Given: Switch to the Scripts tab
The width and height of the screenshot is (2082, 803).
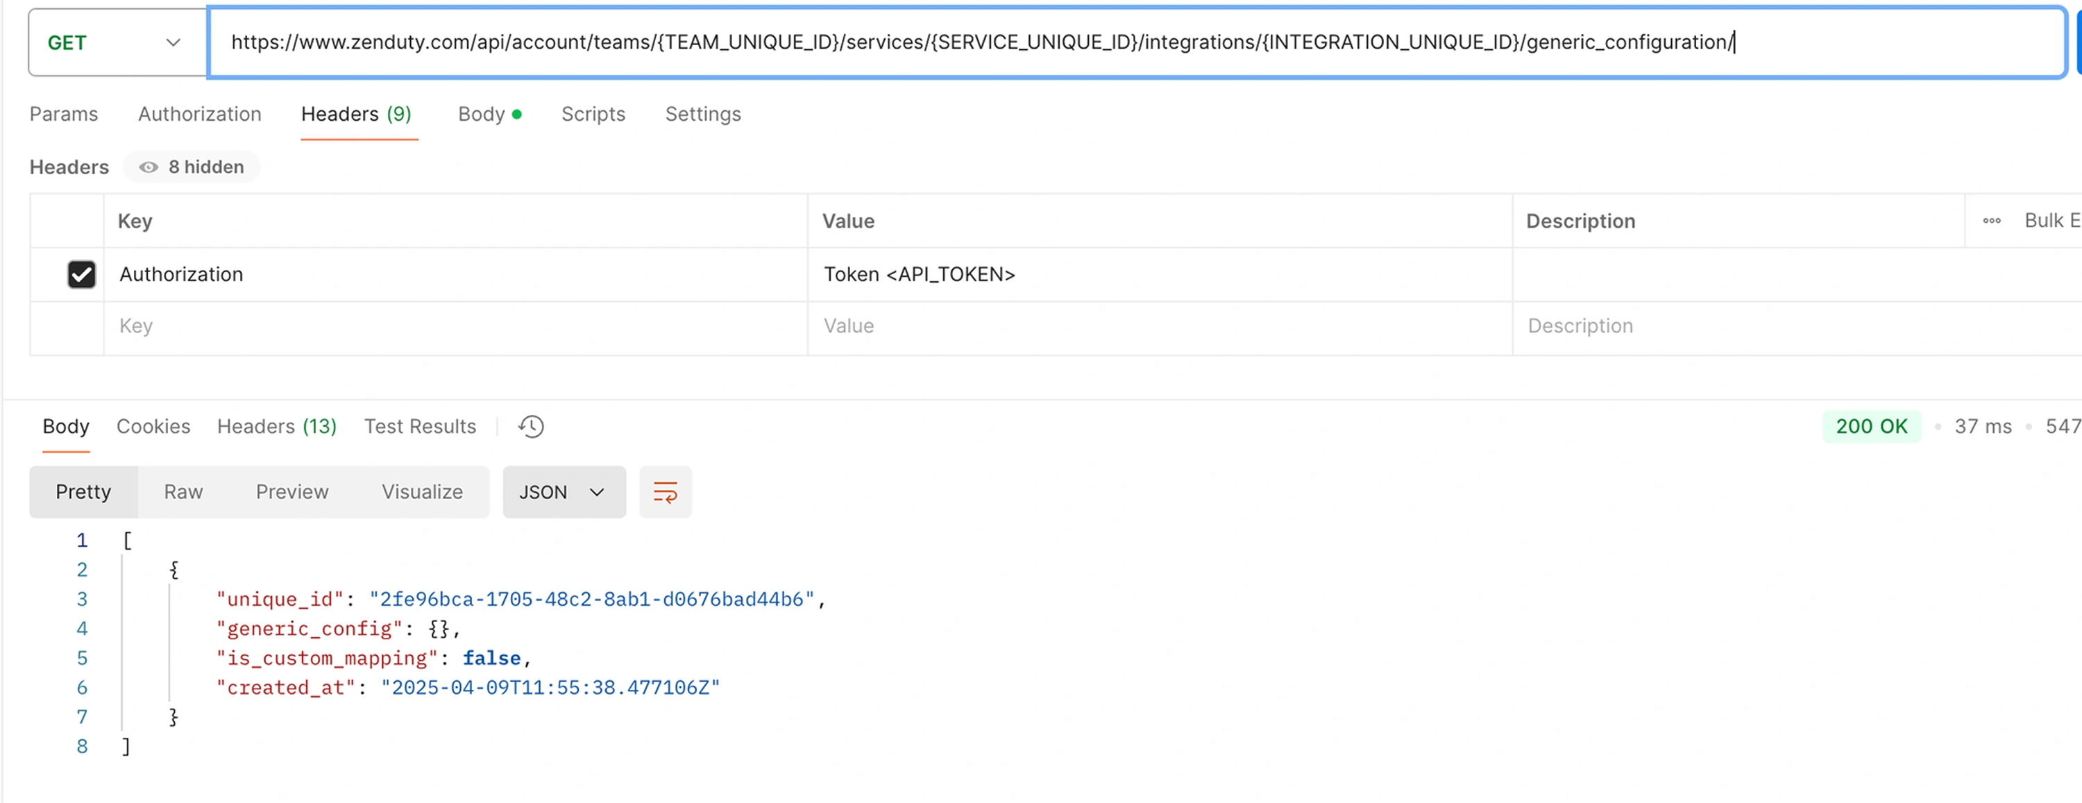Looking at the screenshot, I should [593, 114].
